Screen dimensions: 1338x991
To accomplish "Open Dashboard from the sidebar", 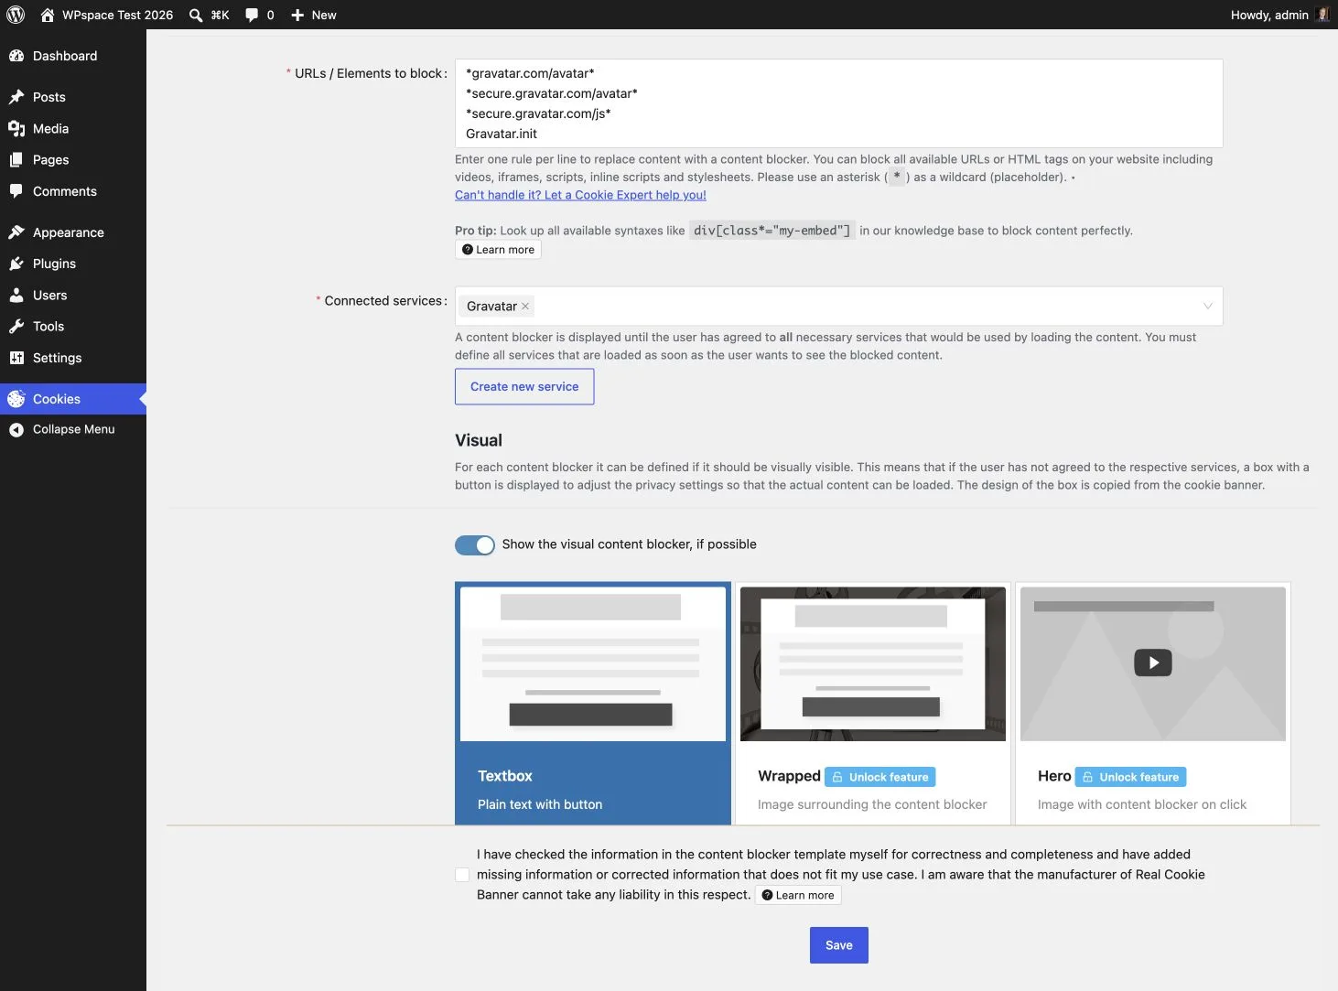I will pos(73,56).
